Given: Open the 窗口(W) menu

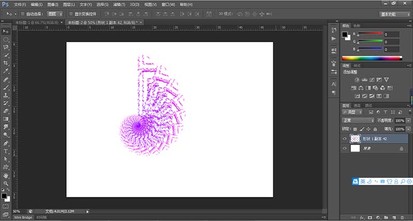Looking at the screenshot, I should [168, 5].
